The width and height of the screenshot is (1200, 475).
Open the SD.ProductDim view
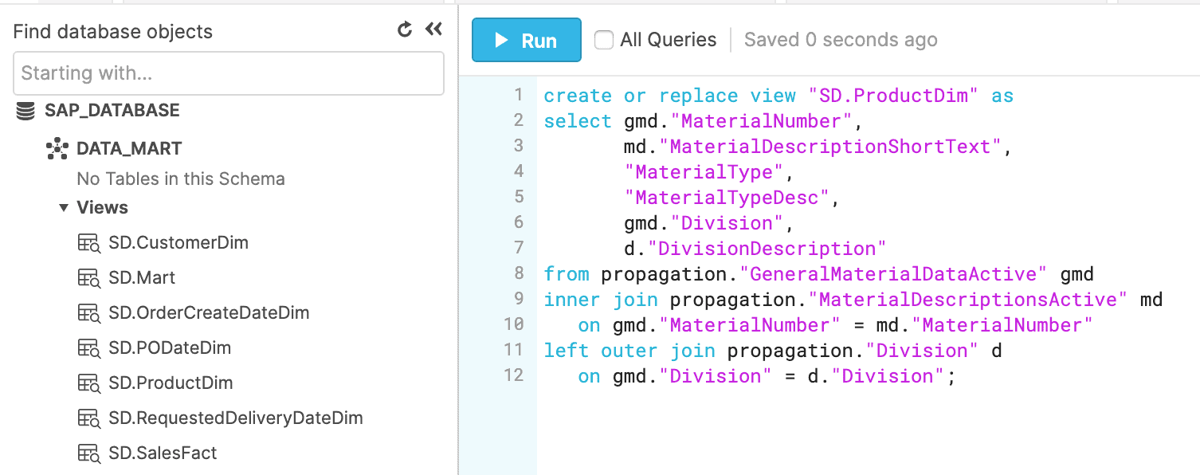171,383
